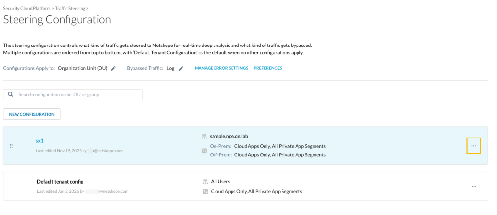Go to Security Cloud Platform breadcrumb
Image resolution: width=497 pixels, height=215 pixels.
27,8
